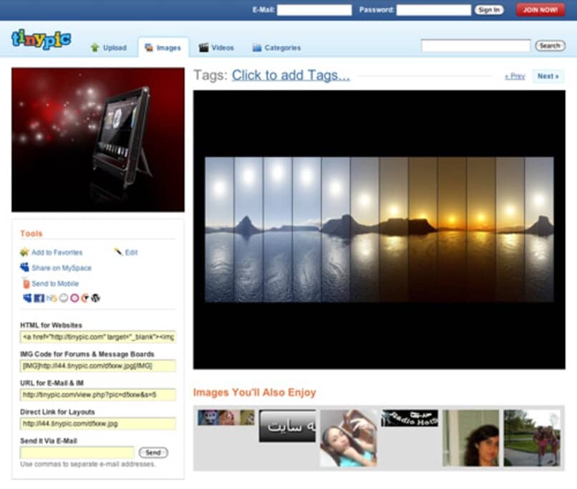Click the Search button
This screenshot has width=577, height=489.
[549, 44]
